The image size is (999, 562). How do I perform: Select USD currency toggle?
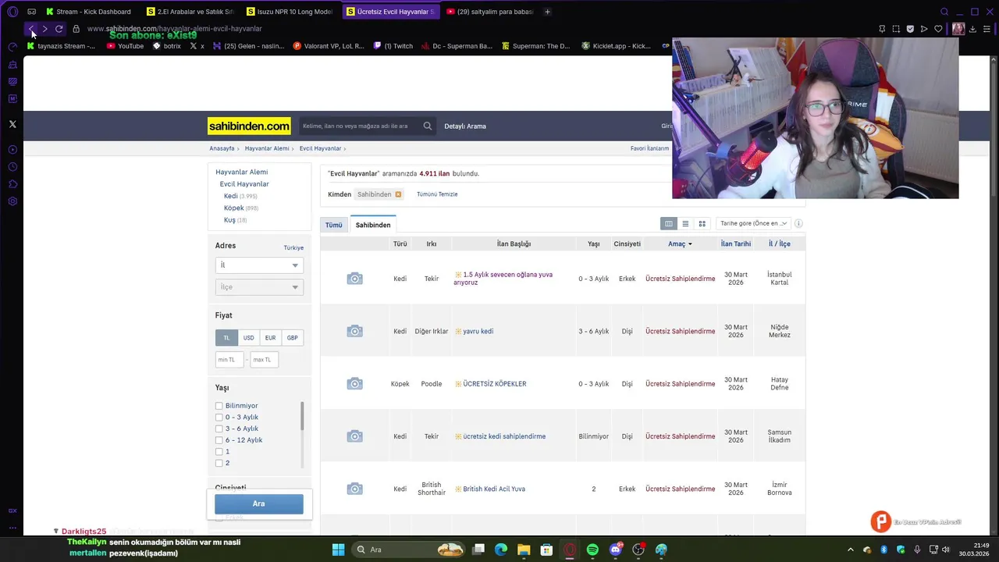[248, 338]
